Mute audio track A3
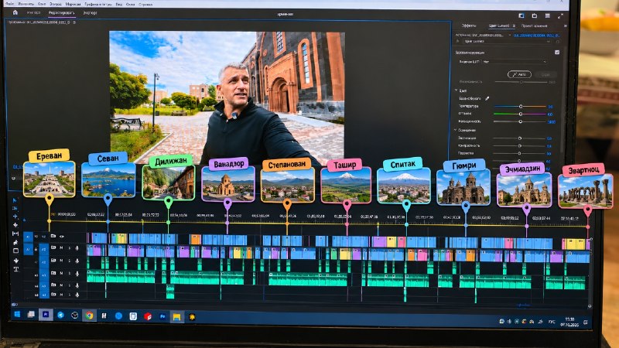Screen dimensions: 619x348 [62, 273]
